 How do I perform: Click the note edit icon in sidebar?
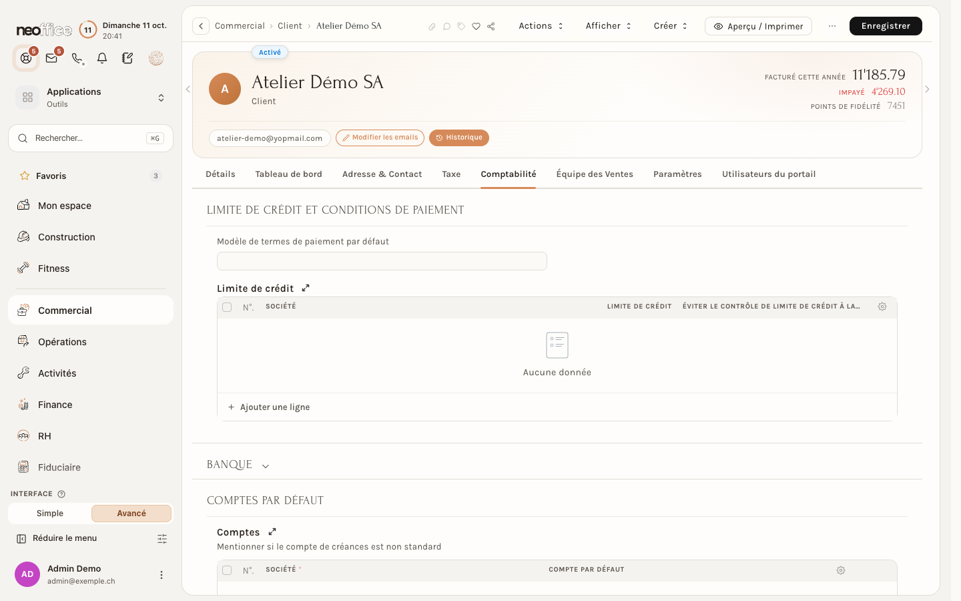pyautogui.click(x=127, y=58)
